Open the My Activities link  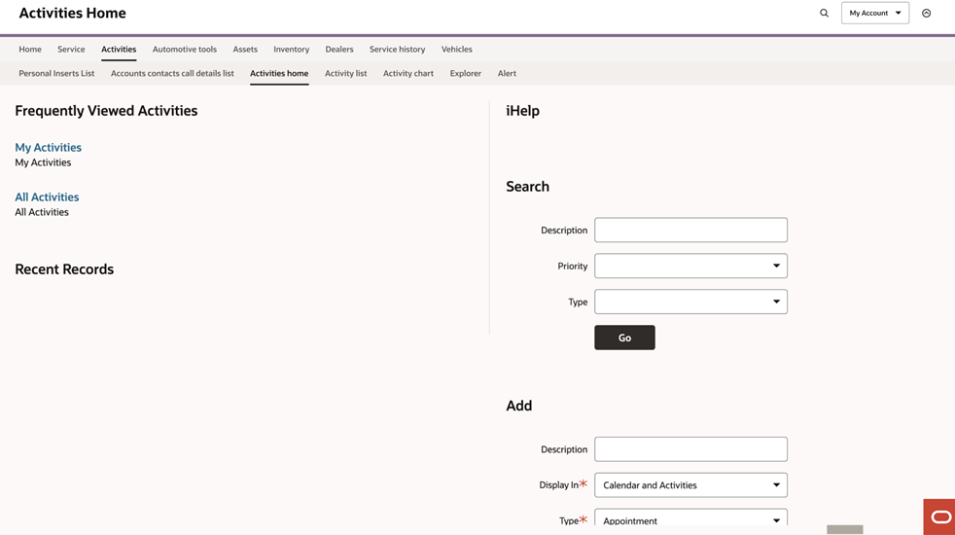(48, 148)
